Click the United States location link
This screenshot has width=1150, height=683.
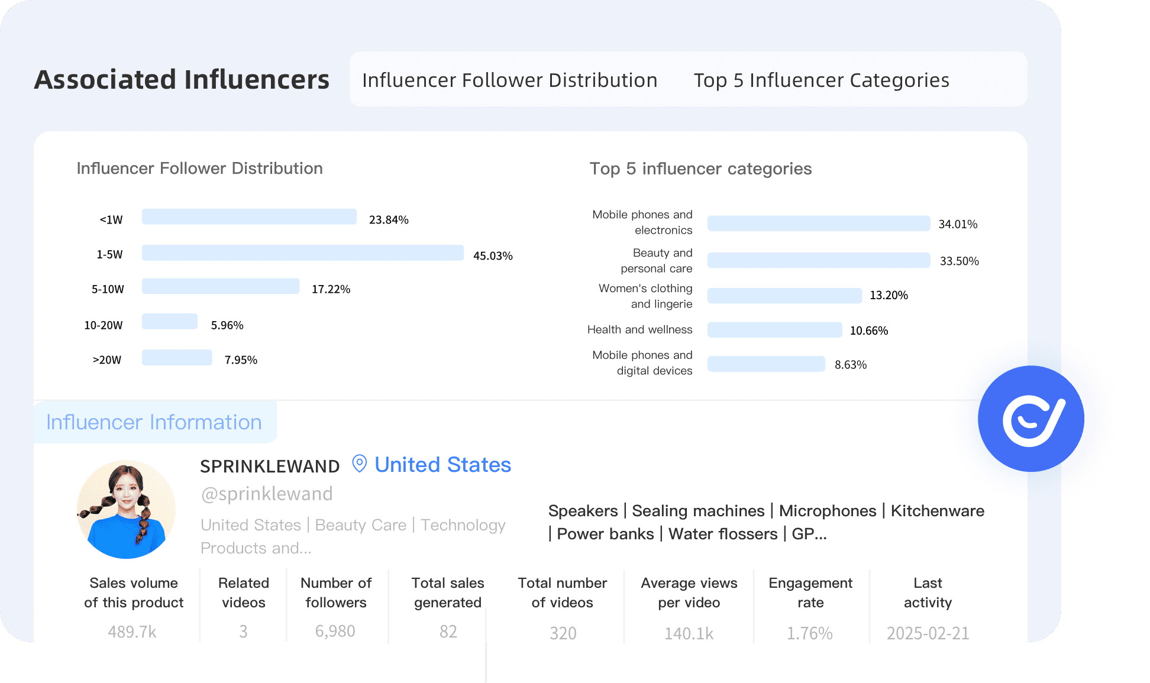click(x=442, y=465)
